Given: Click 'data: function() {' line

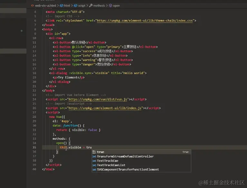Looking at the screenshot, I should click(x=69, y=126).
